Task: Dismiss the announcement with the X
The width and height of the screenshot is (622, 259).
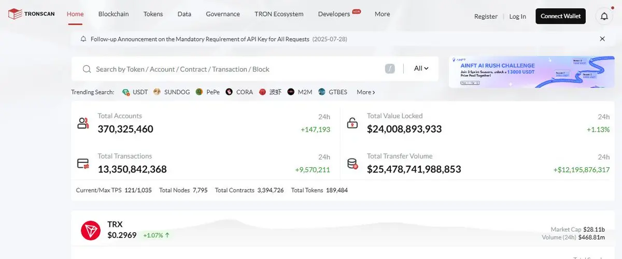Action: coord(602,39)
